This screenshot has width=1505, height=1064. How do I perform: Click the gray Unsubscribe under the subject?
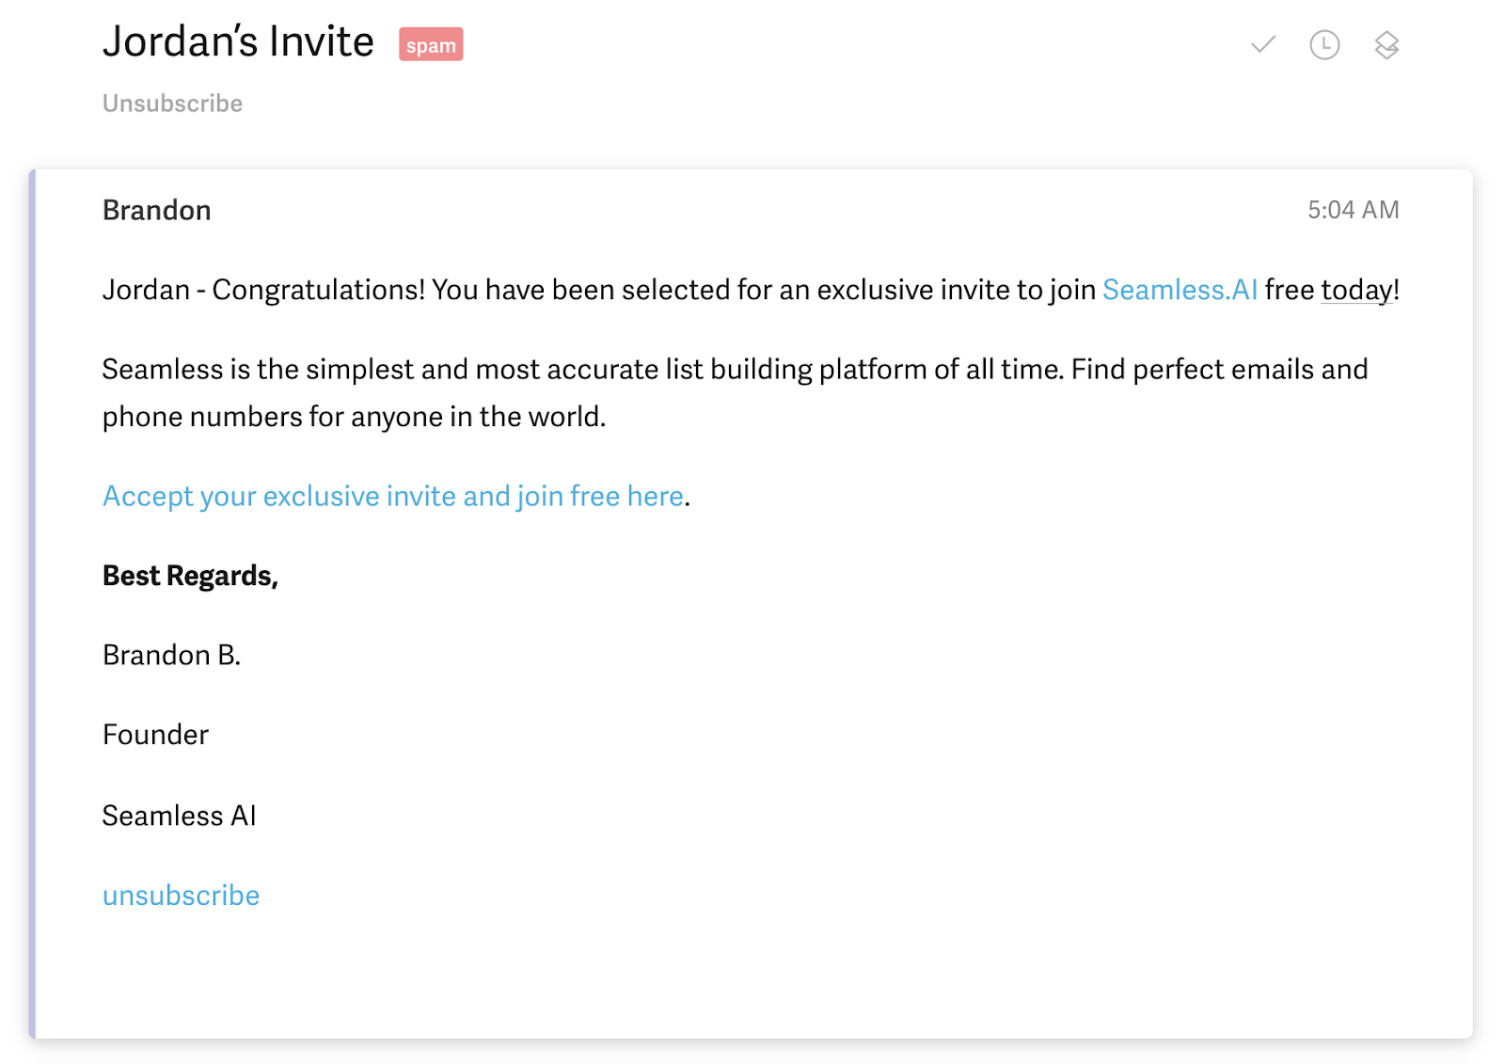click(x=172, y=103)
